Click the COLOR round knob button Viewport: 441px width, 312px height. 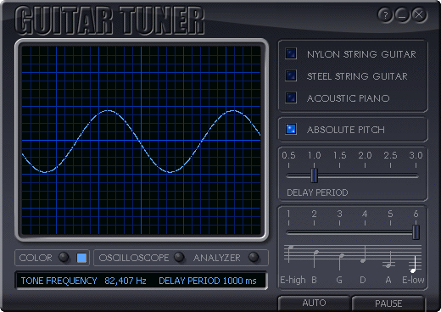pos(64,257)
